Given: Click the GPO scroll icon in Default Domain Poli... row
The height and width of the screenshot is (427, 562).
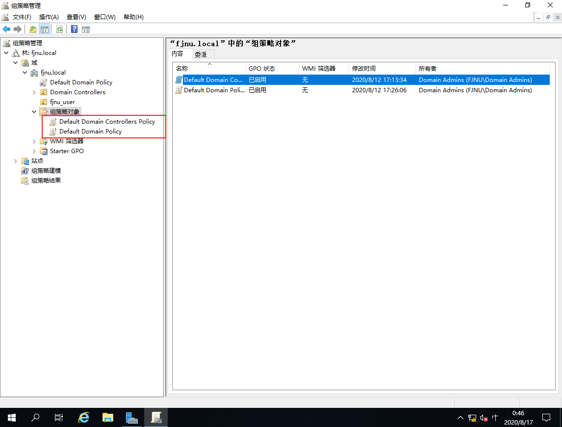Looking at the screenshot, I should click(x=178, y=90).
